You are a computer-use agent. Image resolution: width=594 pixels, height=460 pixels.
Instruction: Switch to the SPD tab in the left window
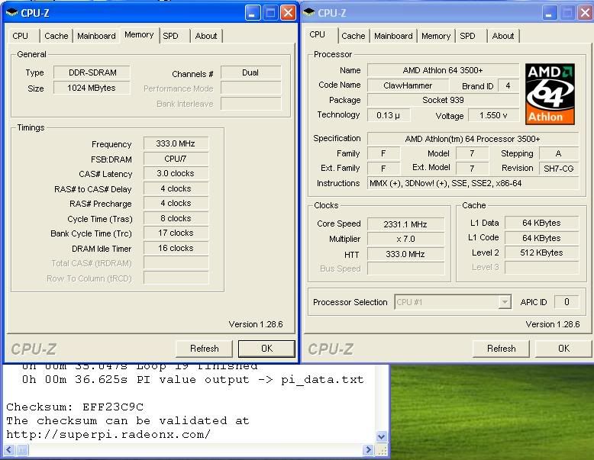coord(171,36)
